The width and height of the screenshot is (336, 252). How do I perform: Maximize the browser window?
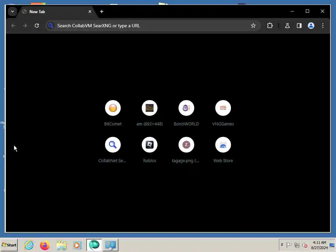click(x=307, y=11)
